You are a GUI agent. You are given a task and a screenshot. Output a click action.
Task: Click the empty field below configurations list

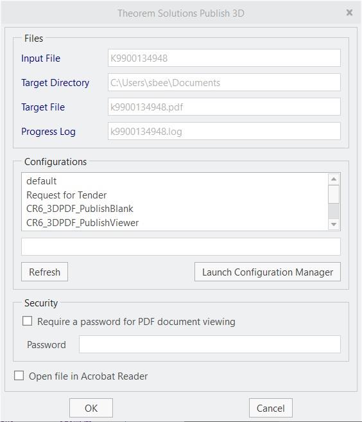click(x=181, y=247)
